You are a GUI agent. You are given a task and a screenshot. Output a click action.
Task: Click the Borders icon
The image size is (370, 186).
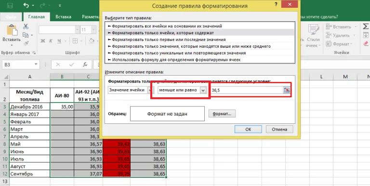click(x=75, y=41)
